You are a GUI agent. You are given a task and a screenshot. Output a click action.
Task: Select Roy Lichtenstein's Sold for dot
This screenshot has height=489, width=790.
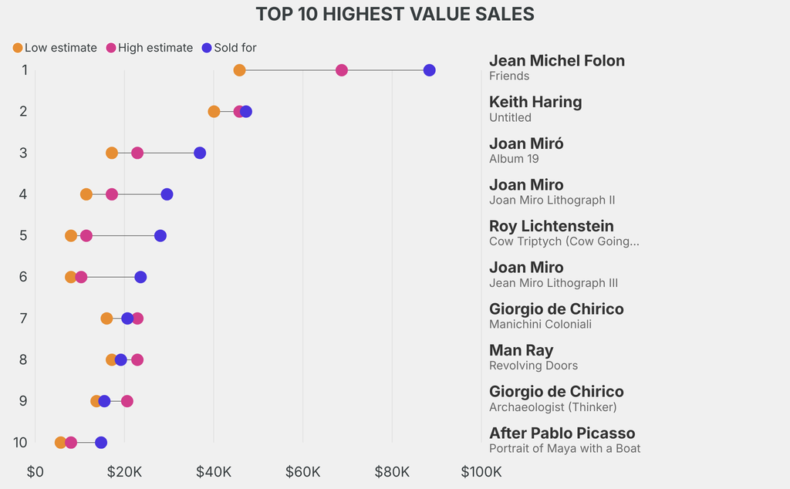click(x=160, y=235)
